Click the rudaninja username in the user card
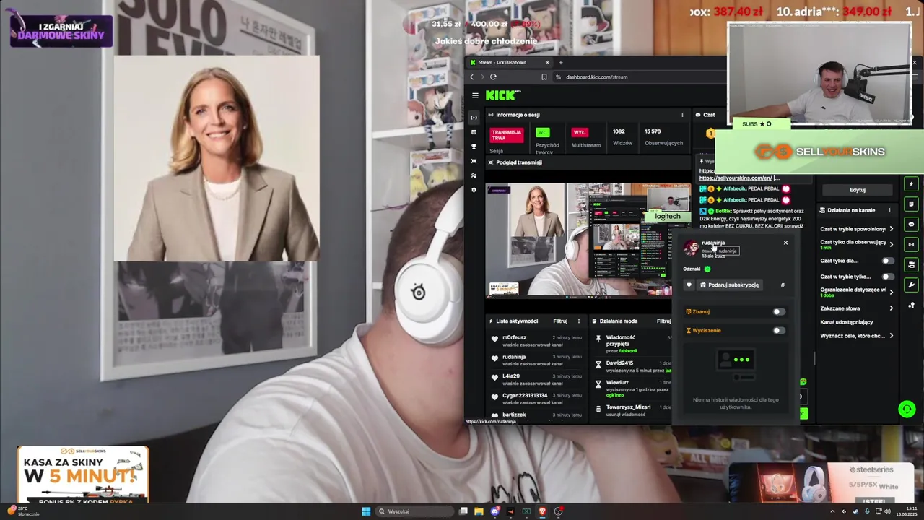 (x=713, y=243)
